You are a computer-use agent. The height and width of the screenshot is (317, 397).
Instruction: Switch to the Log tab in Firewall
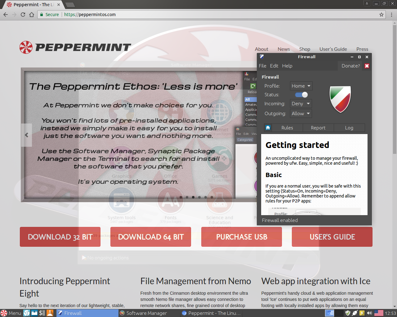pyautogui.click(x=349, y=128)
